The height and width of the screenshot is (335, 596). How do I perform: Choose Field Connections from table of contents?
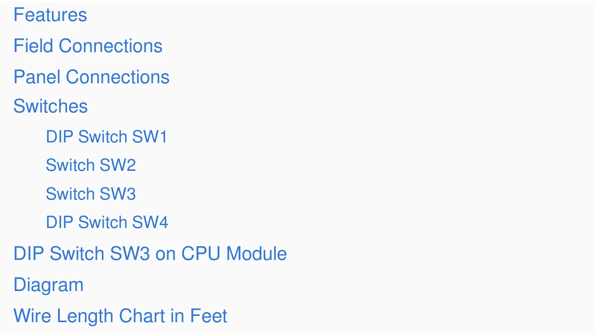(88, 46)
